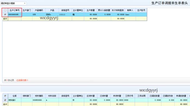Select the 生产数量 cell in order 0000000005's row
190x106 pixels.
point(91,15)
